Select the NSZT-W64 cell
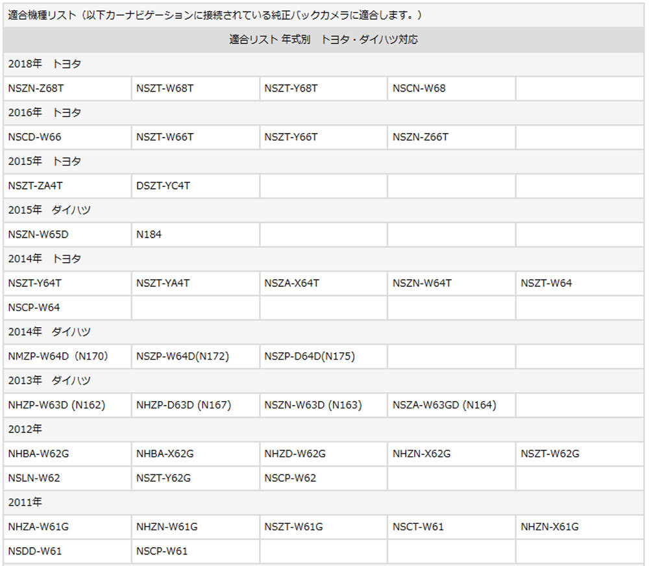This screenshot has width=649, height=566. coord(580,283)
